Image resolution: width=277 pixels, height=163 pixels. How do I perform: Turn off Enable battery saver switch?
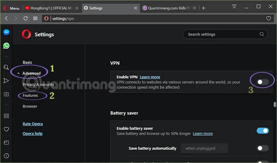[x=263, y=131]
